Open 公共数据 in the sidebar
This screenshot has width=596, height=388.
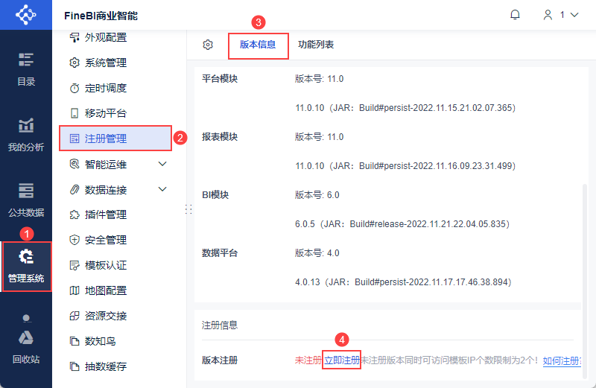pos(26,200)
